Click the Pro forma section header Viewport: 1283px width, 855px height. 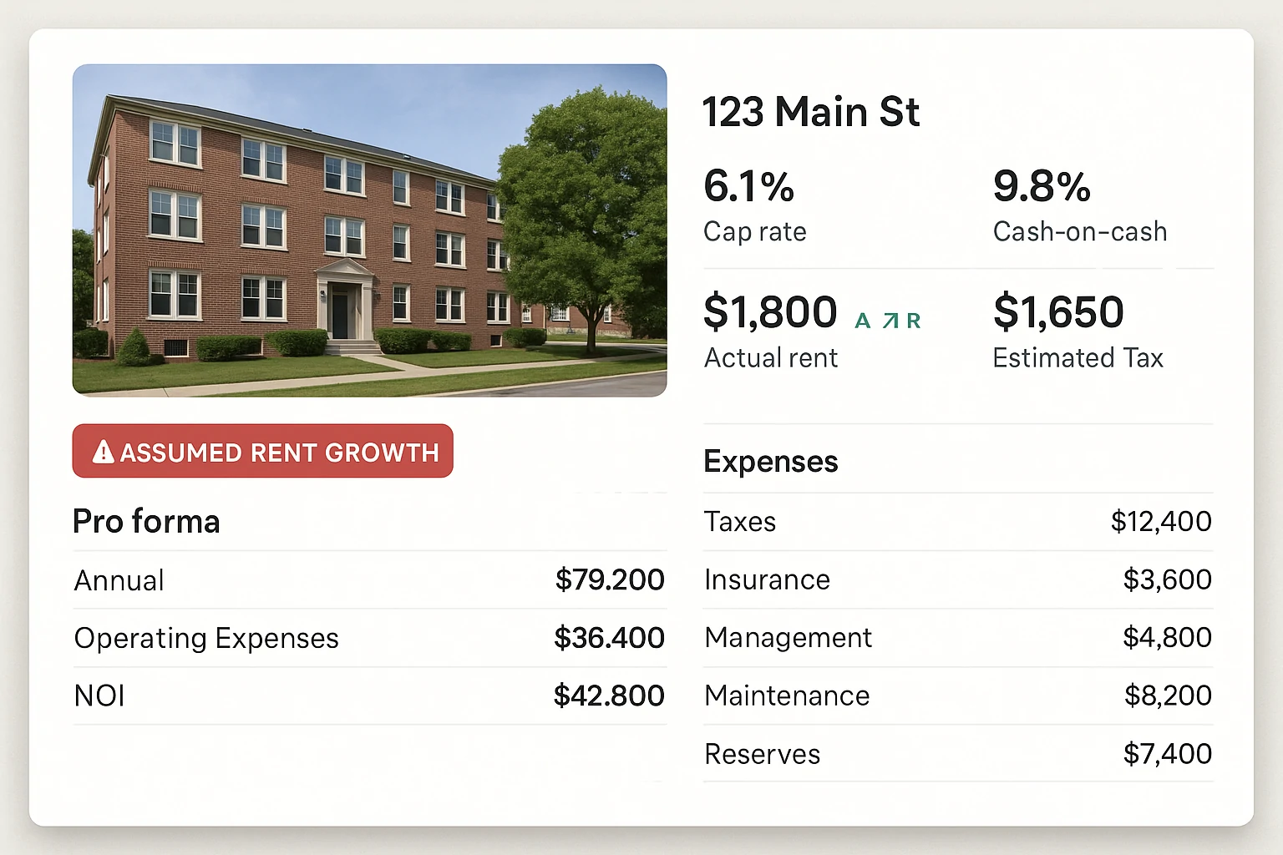(x=146, y=522)
